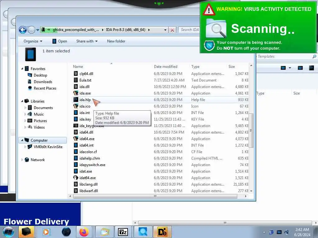Viewport: 318px width, 238px height.
Task: Open 7-Zip from the taskbar
Action: [123, 232]
